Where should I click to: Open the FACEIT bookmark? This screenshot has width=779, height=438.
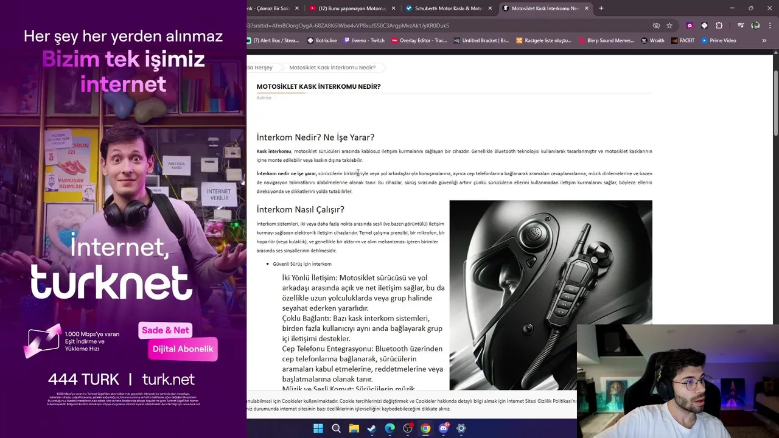pos(683,41)
